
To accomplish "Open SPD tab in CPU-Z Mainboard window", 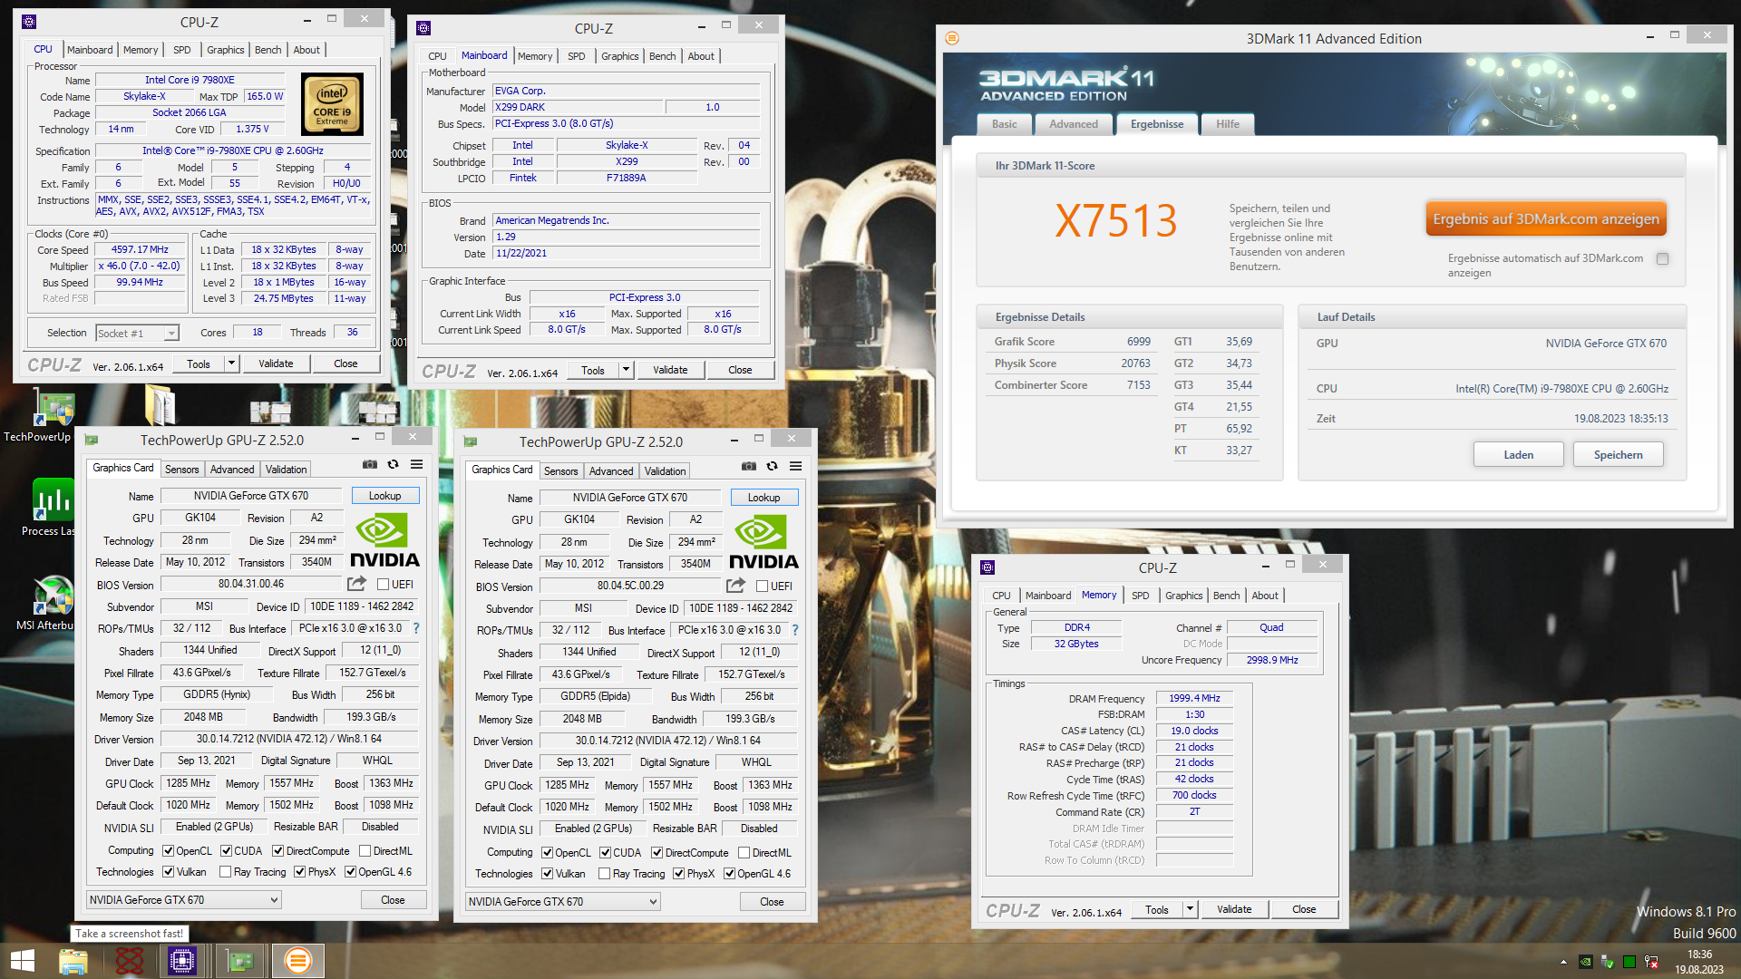I will pos(576,56).
